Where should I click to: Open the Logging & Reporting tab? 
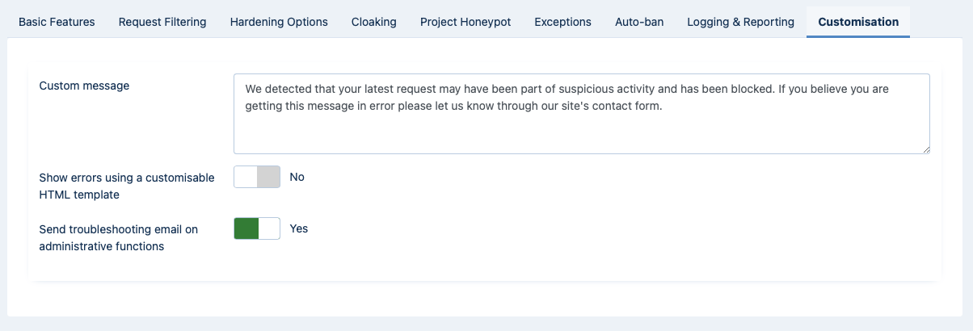coord(741,22)
